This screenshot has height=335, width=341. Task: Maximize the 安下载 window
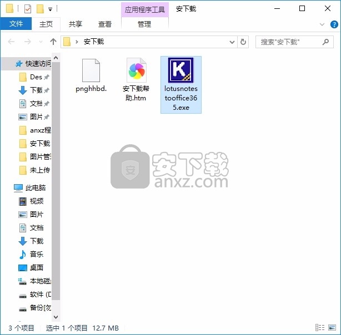[x=302, y=9]
